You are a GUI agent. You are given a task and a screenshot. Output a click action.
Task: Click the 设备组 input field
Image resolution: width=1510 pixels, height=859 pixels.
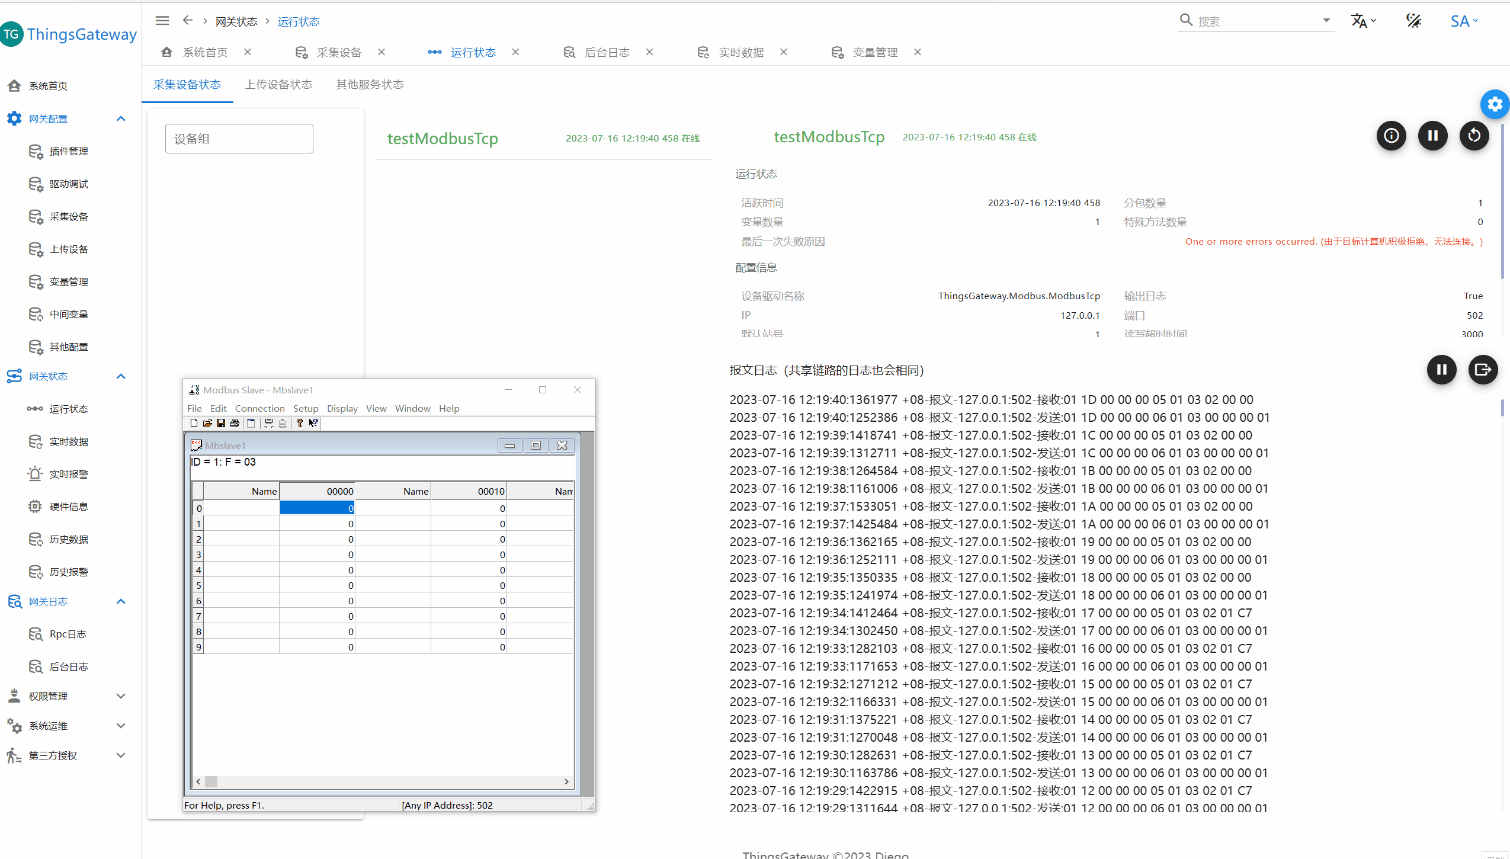pyautogui.click(x=239, y=139)
